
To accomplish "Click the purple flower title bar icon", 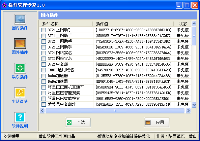I will tap(4, 5).
